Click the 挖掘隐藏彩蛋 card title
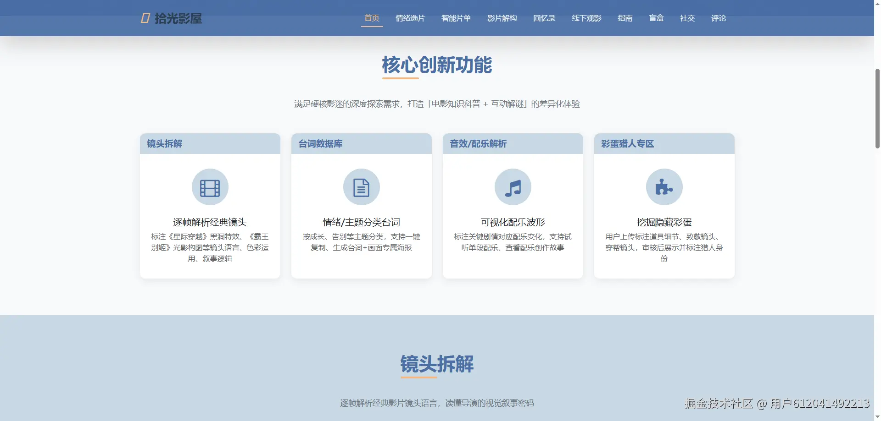 point(664,222)
